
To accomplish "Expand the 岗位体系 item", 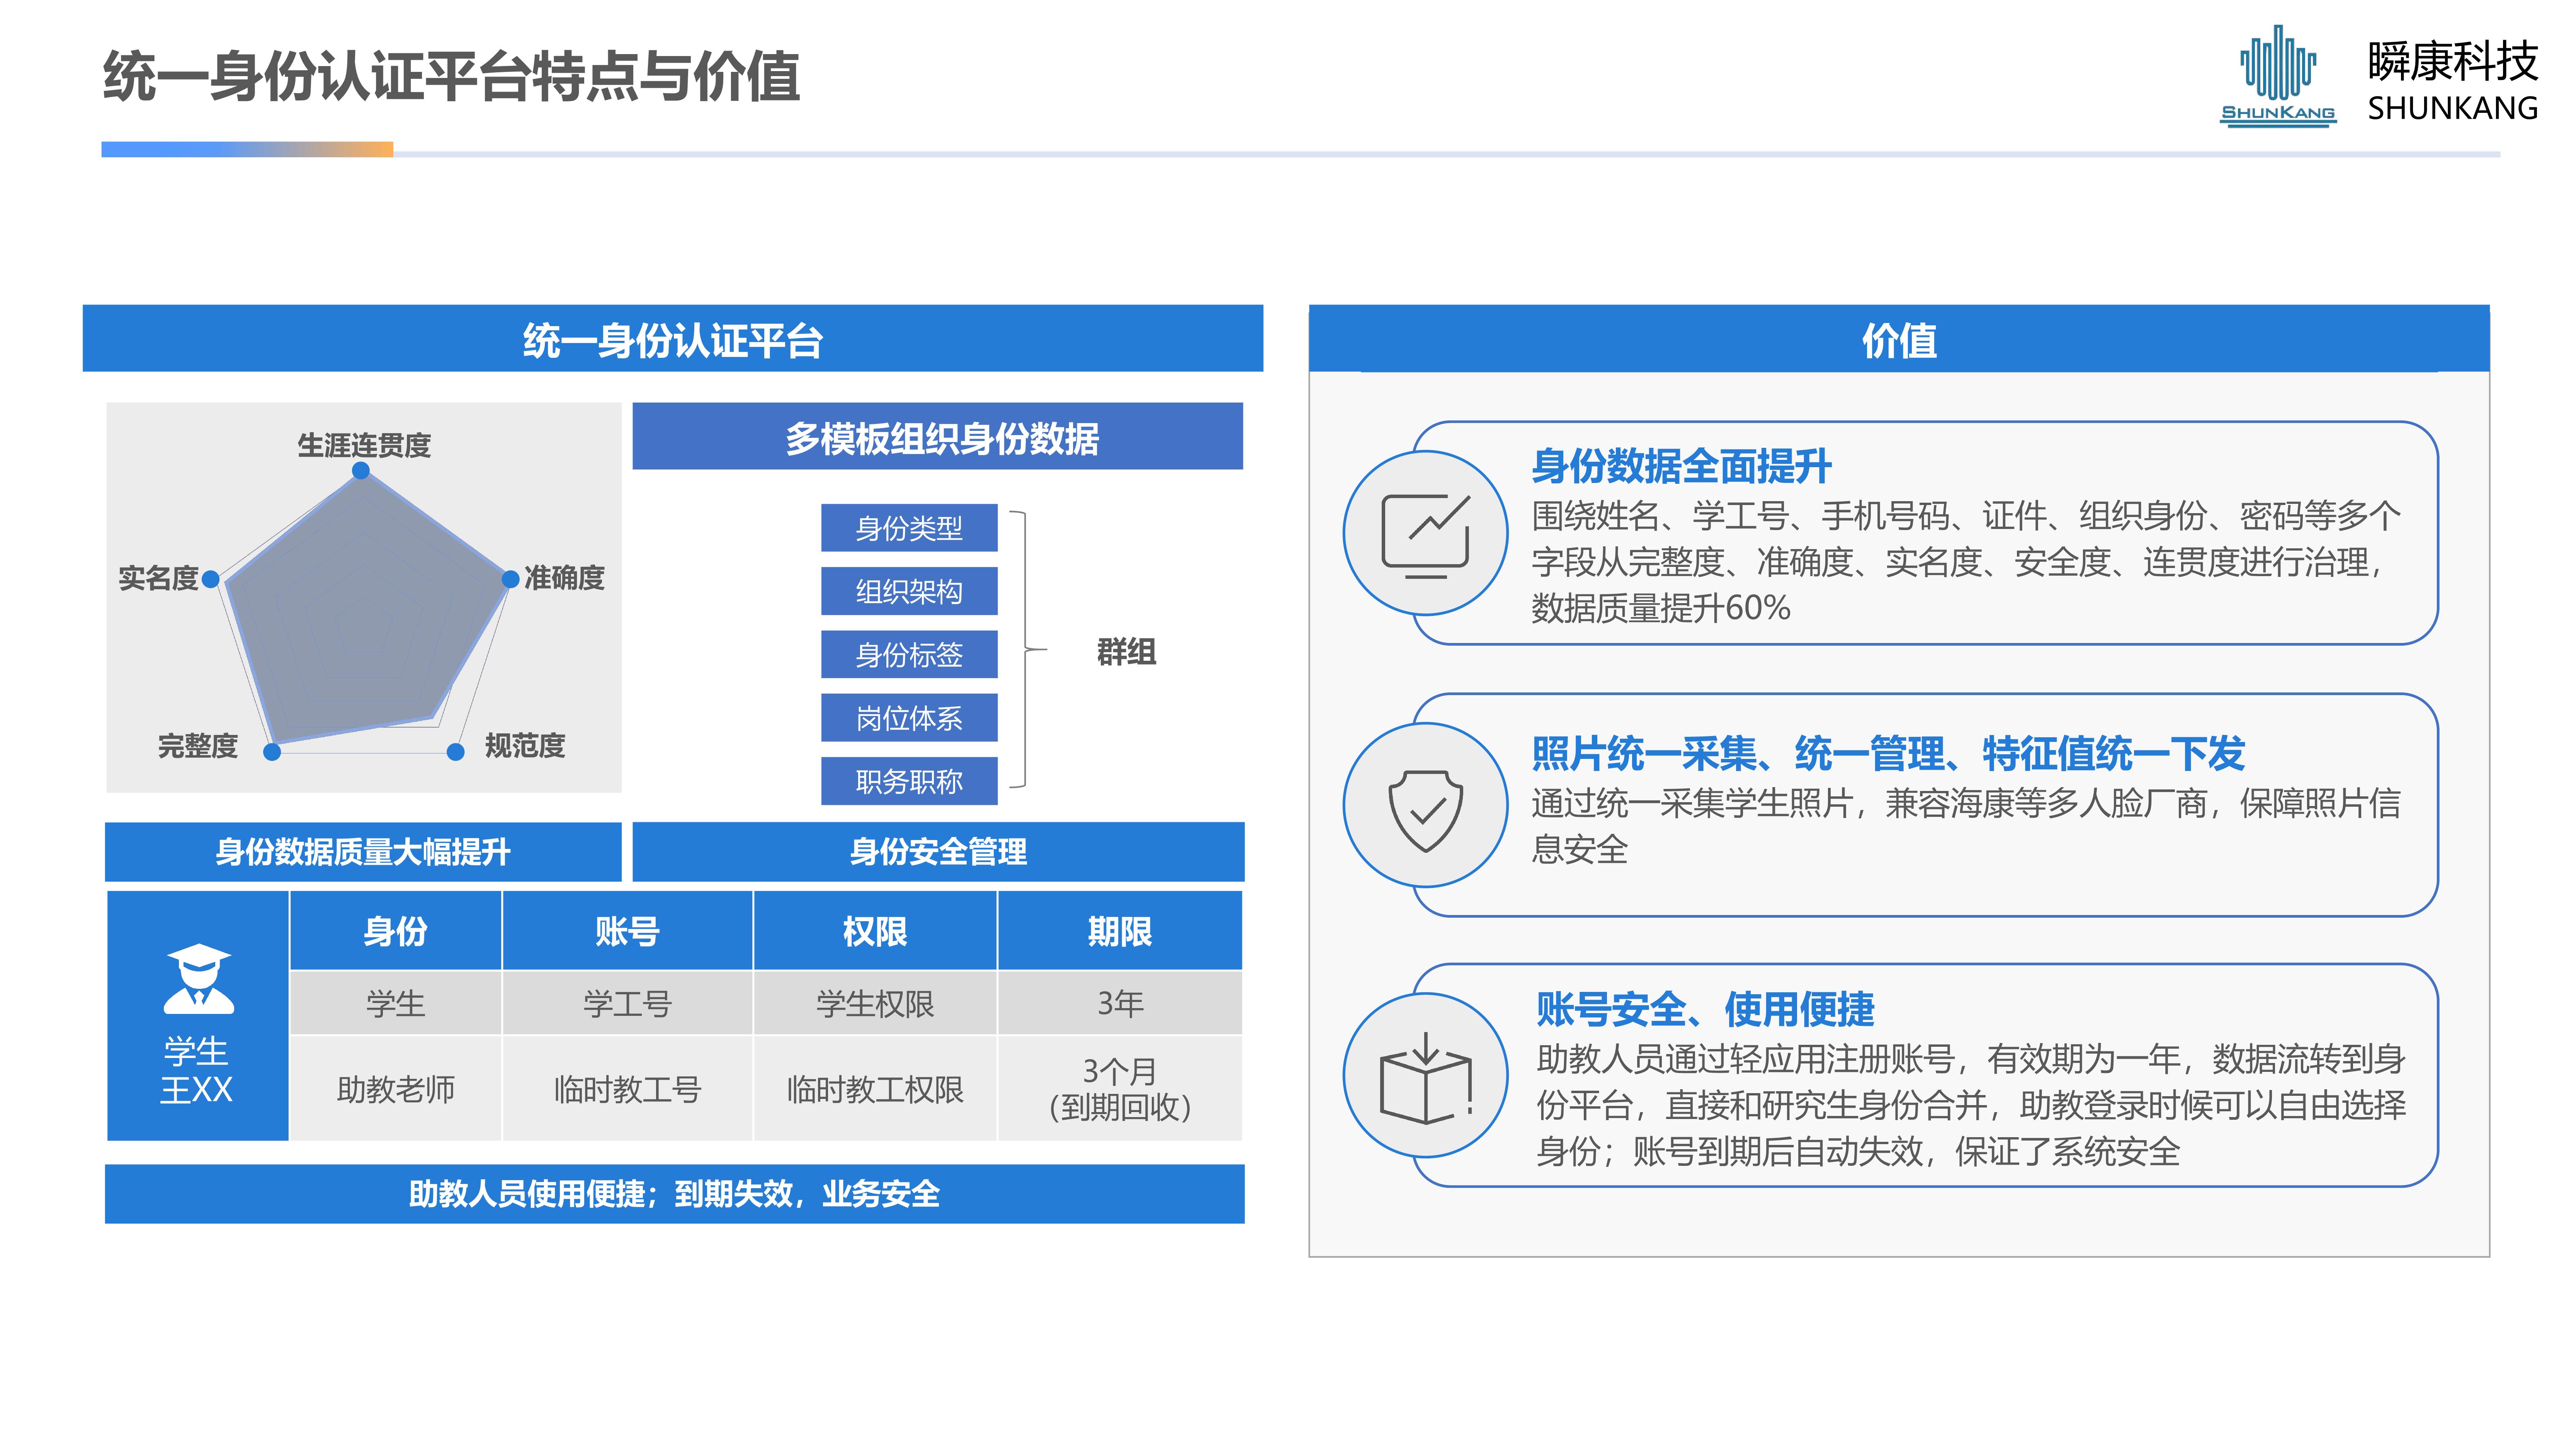I will [909, 718].
